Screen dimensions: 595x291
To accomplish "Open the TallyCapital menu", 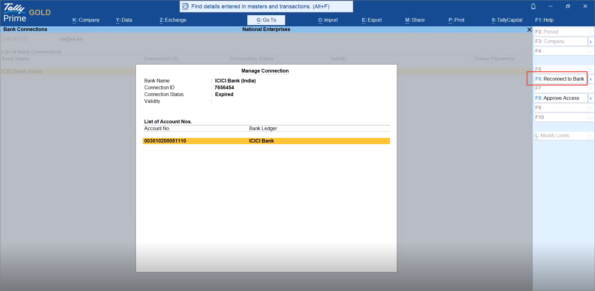I will pyautogui.click(x=507, y=20).
